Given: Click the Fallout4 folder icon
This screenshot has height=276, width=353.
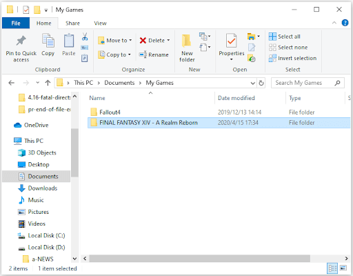Looking at the screenshot, I should click(94, 112).
